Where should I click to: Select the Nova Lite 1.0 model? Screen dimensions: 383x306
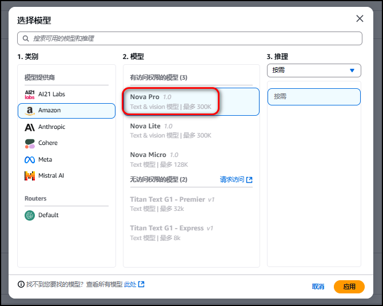[191, 131]
